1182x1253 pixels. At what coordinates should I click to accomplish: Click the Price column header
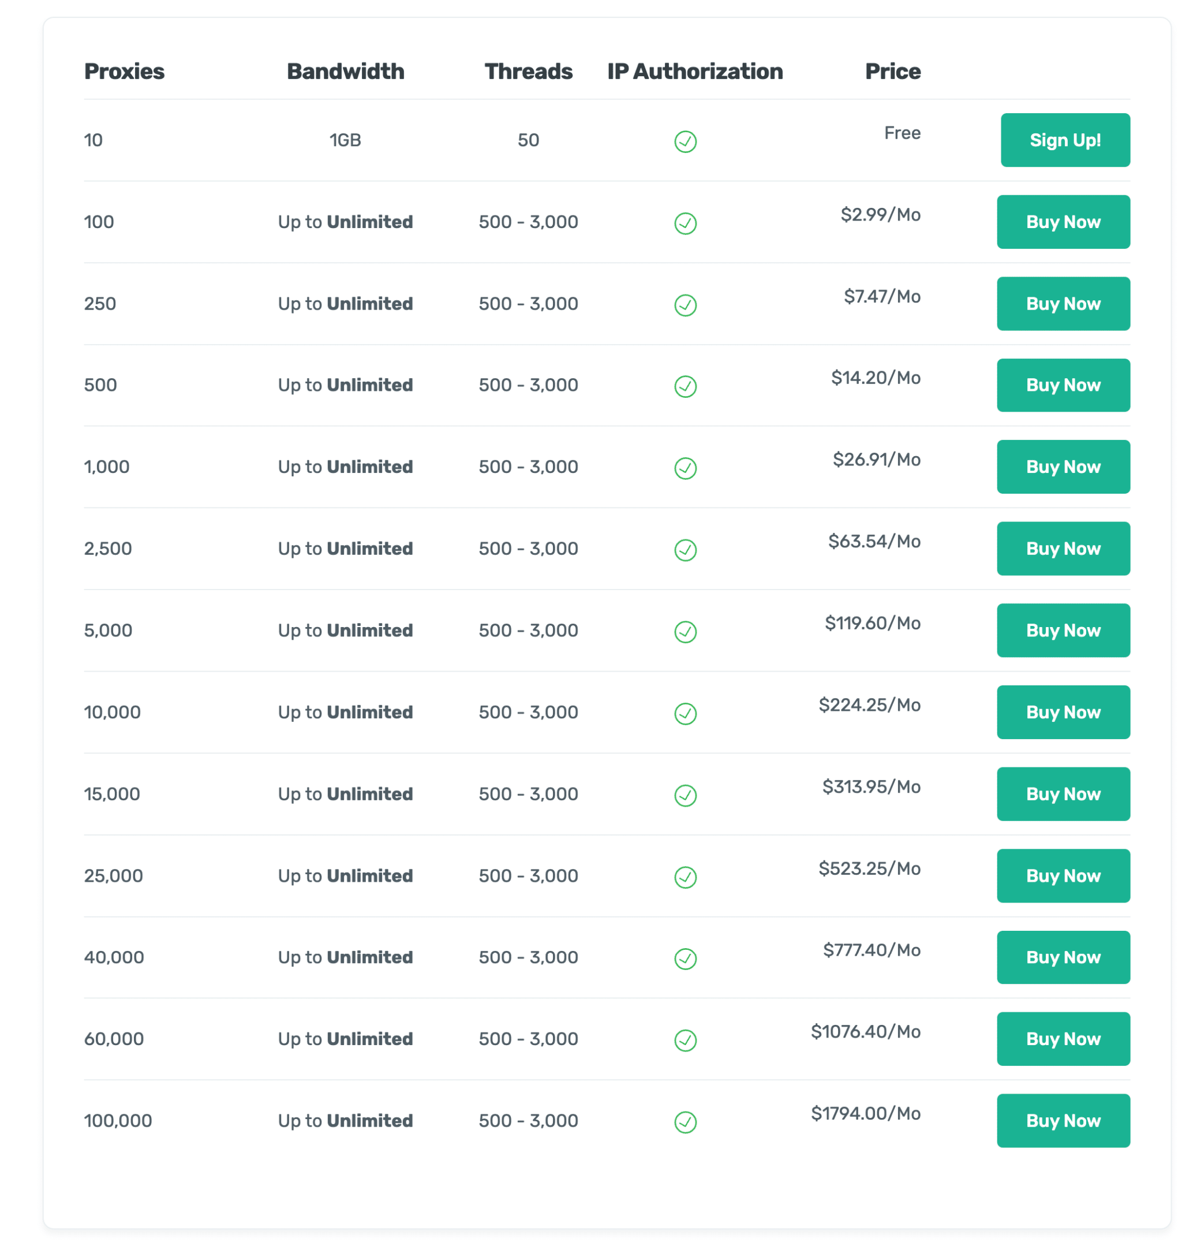(x=892, y=71)
